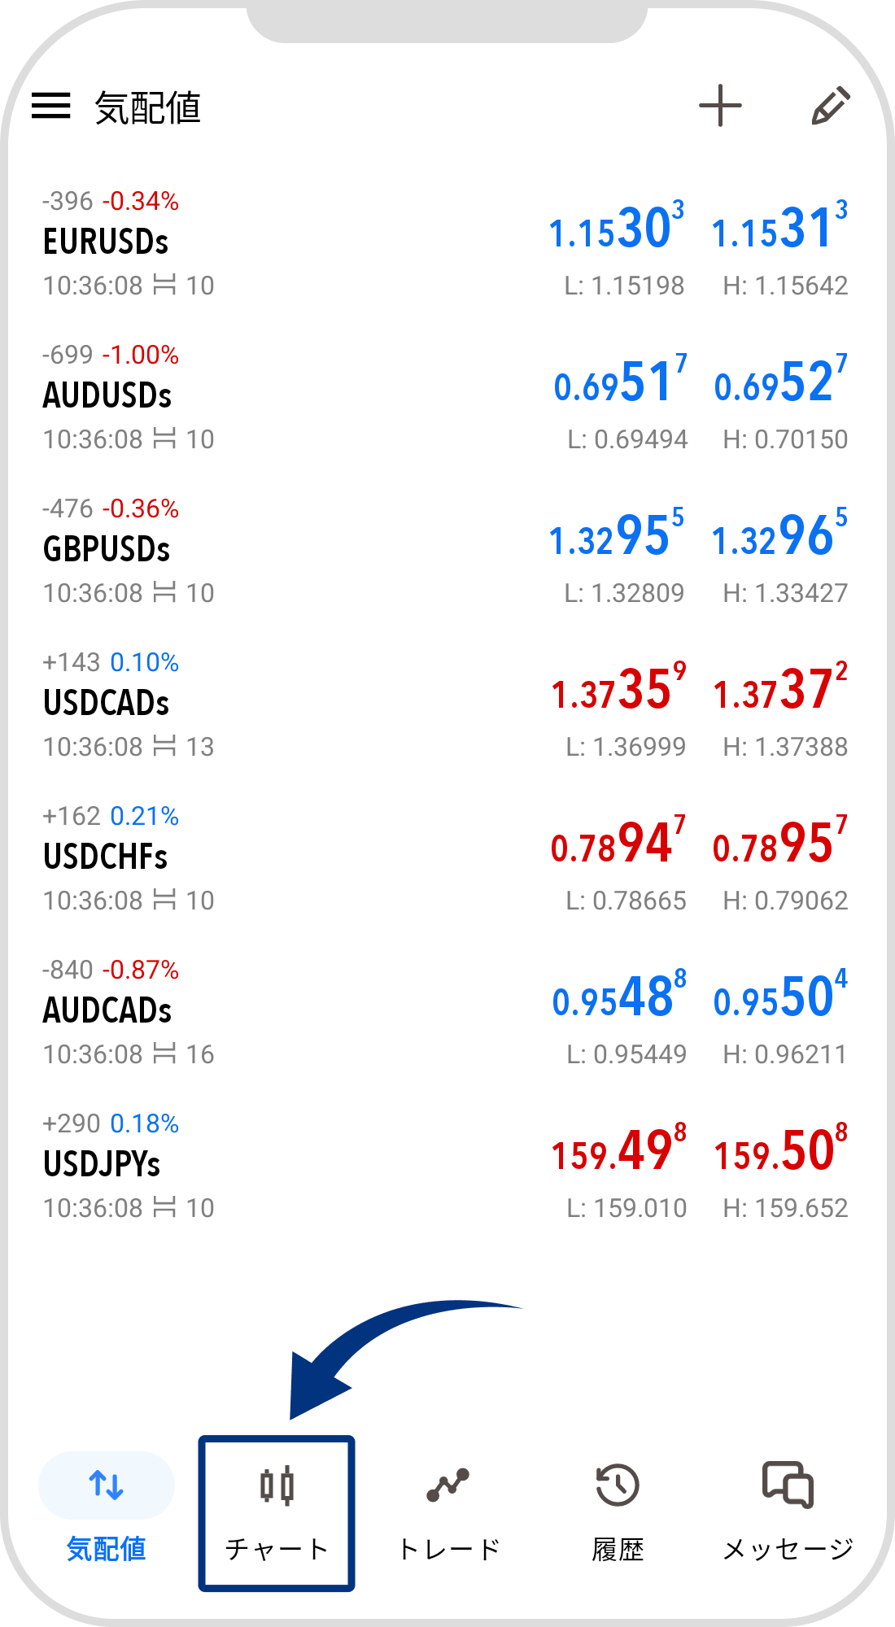The image size is (895, 1627).
Task: Tap the history clock icon
Action: click(x=618, y=1485)
